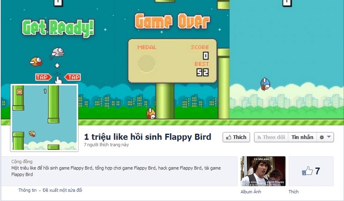Click Đề xuất một sửa đổi link

coord(62,190)
